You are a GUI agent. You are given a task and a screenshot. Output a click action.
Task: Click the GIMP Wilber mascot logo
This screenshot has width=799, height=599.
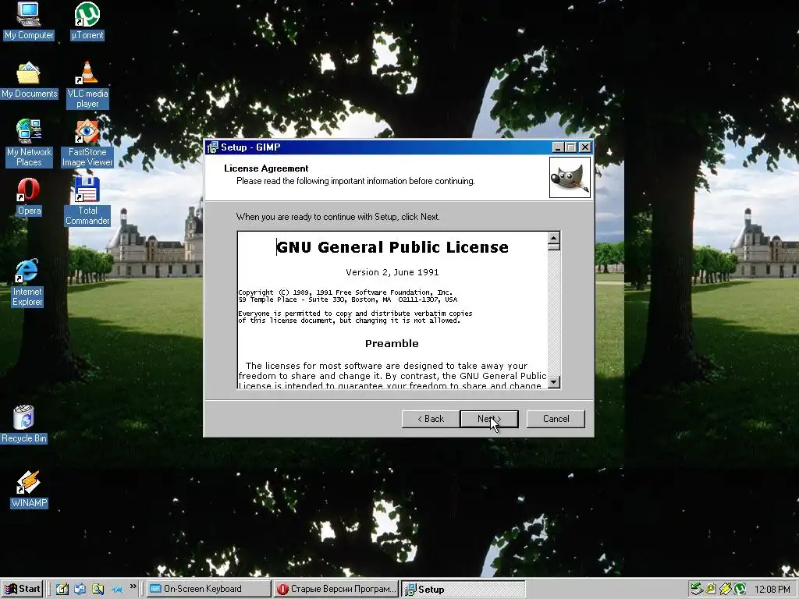coord(570,177)
